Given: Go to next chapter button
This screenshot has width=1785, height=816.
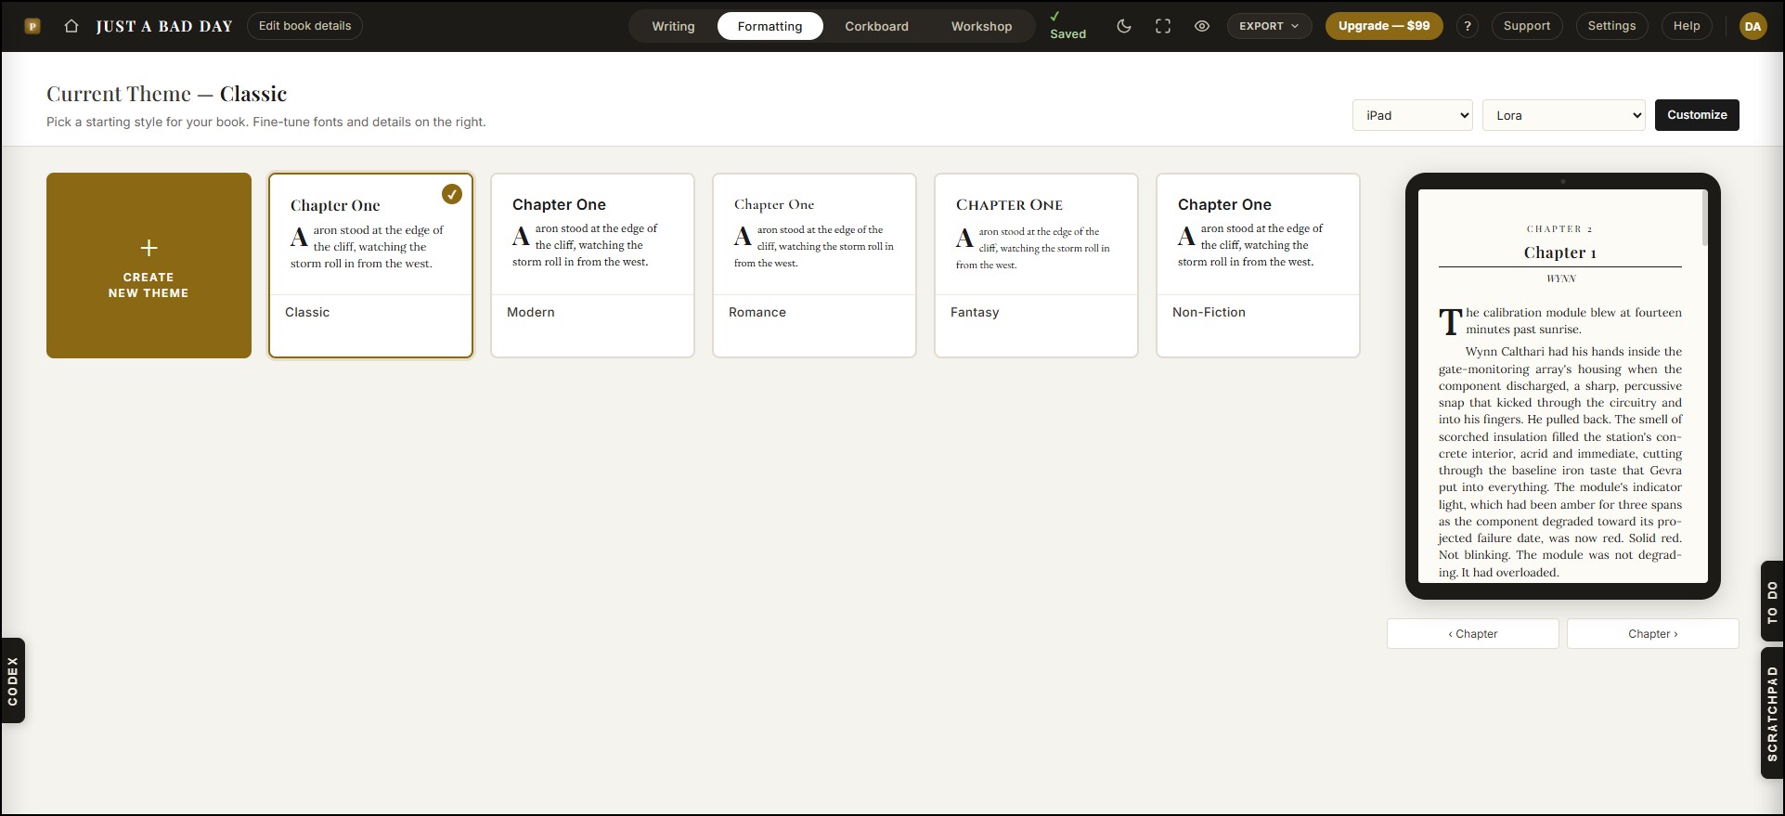Looking at the screenshot, I should click(1652, 634).
